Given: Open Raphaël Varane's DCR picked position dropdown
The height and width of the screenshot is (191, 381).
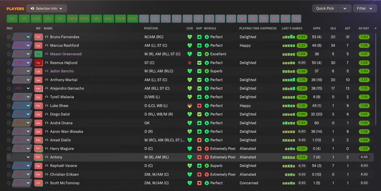Looking at the screenshot, I should point(22,166).
